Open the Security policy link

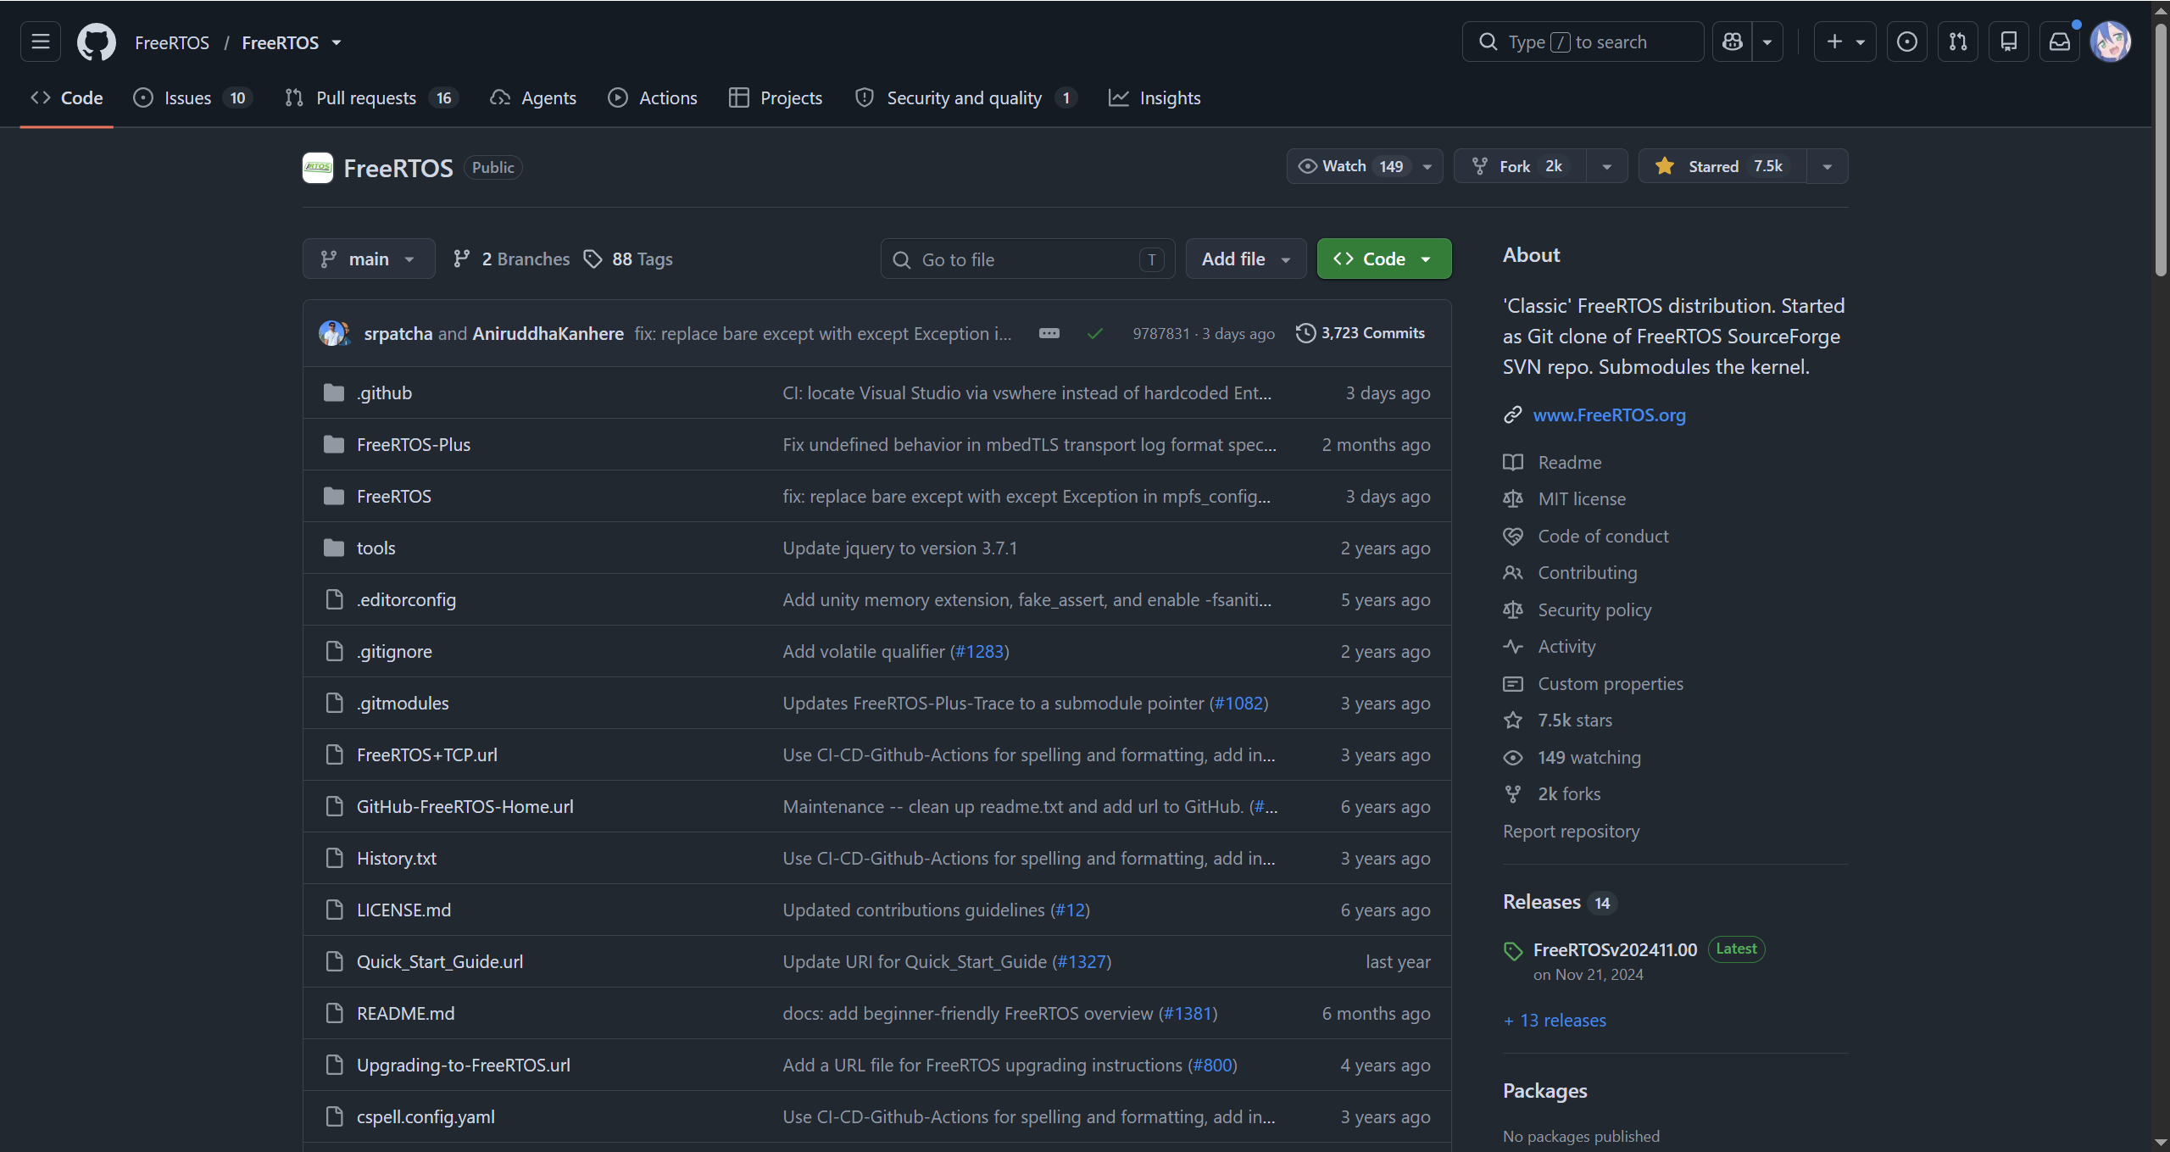pos(1594,609)
